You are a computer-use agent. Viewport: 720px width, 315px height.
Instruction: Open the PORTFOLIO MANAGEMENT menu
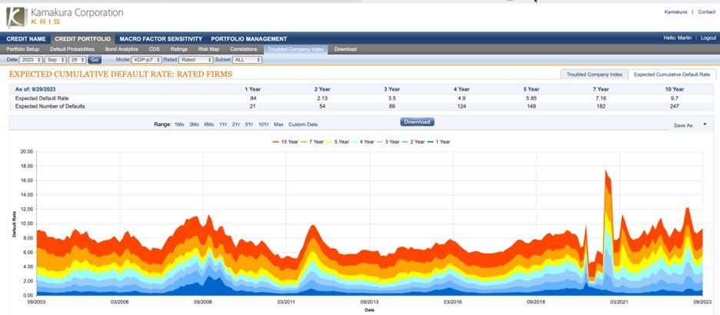(249, 39)
